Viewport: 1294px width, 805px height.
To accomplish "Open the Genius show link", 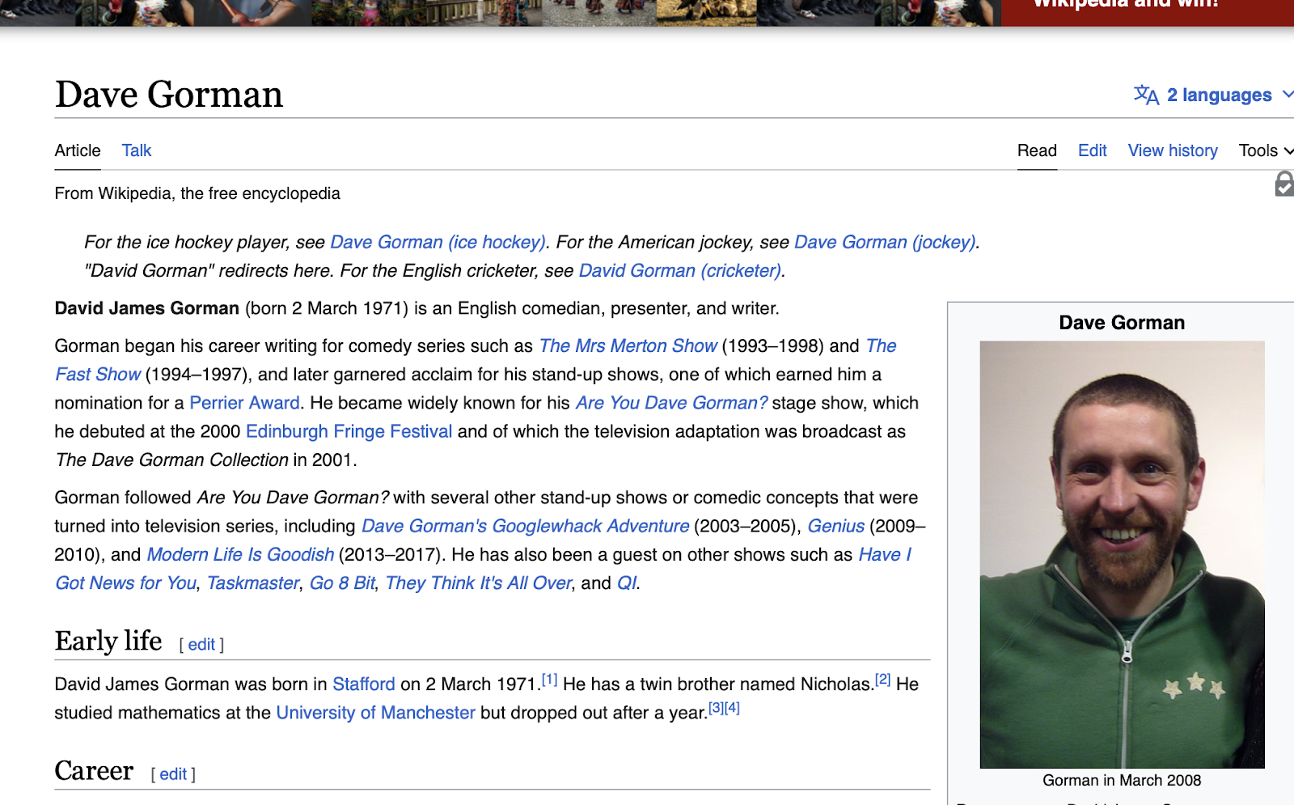I will point(836,526).
